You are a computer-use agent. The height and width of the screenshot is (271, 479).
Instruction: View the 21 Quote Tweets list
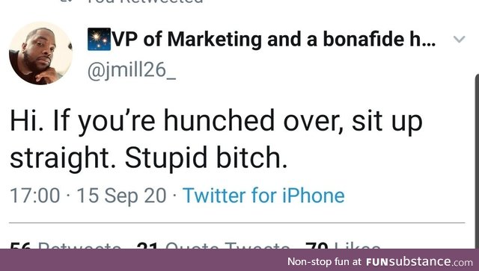tap(213, 246)
